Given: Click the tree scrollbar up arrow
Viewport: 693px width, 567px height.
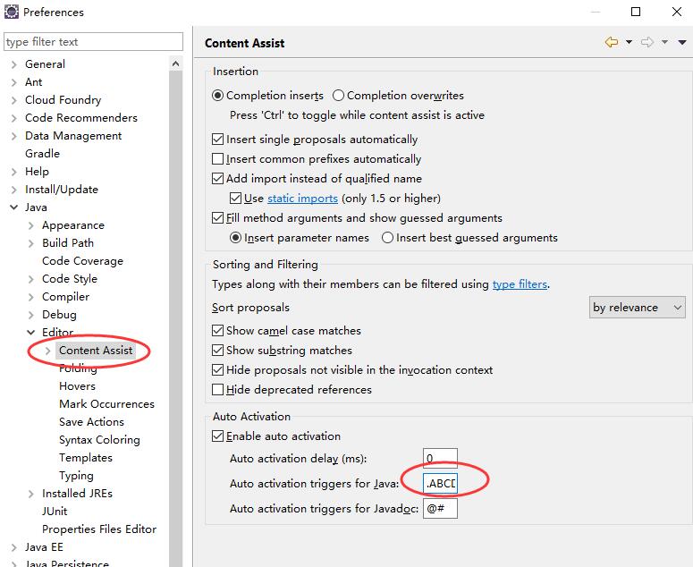Looking at the screenshot, I should point(175,64).
